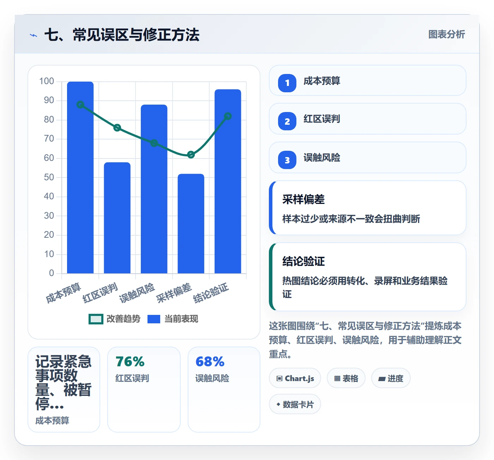Click the 结论验证 bar in the chart
Image resolution: width=494 pixels, height=460 pixels.
tap(228, 181)
